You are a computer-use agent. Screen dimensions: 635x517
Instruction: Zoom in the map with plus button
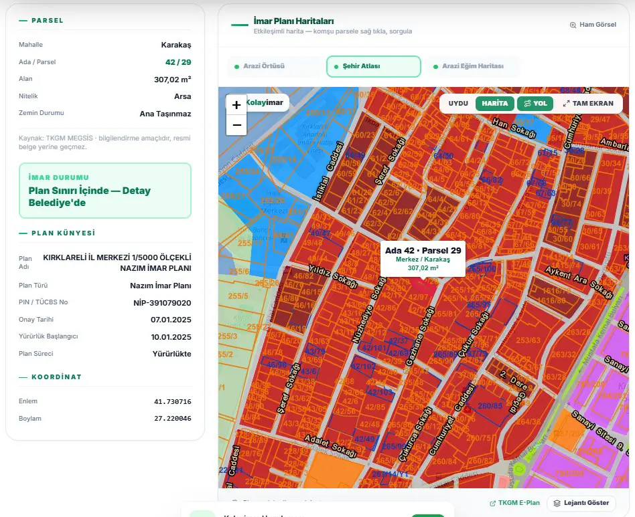(236, 105)
